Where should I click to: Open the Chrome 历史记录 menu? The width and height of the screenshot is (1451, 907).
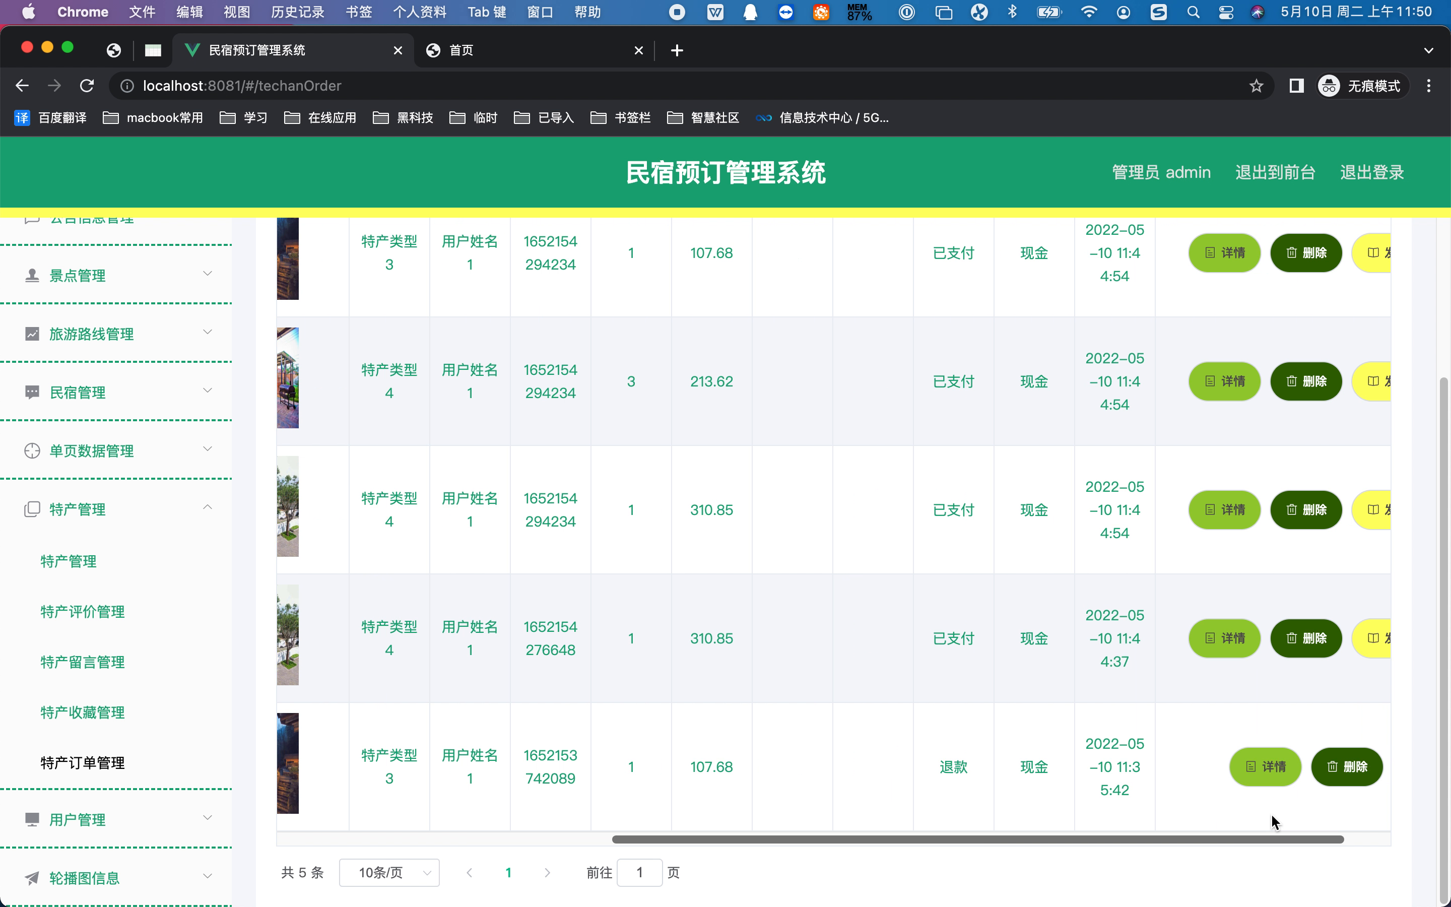297,12
